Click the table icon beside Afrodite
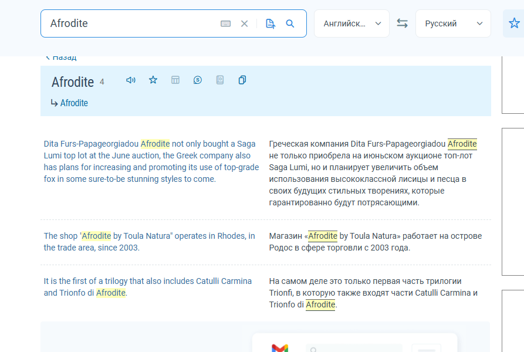This screenshot has height=352, width=524. [x=175, y=80]
